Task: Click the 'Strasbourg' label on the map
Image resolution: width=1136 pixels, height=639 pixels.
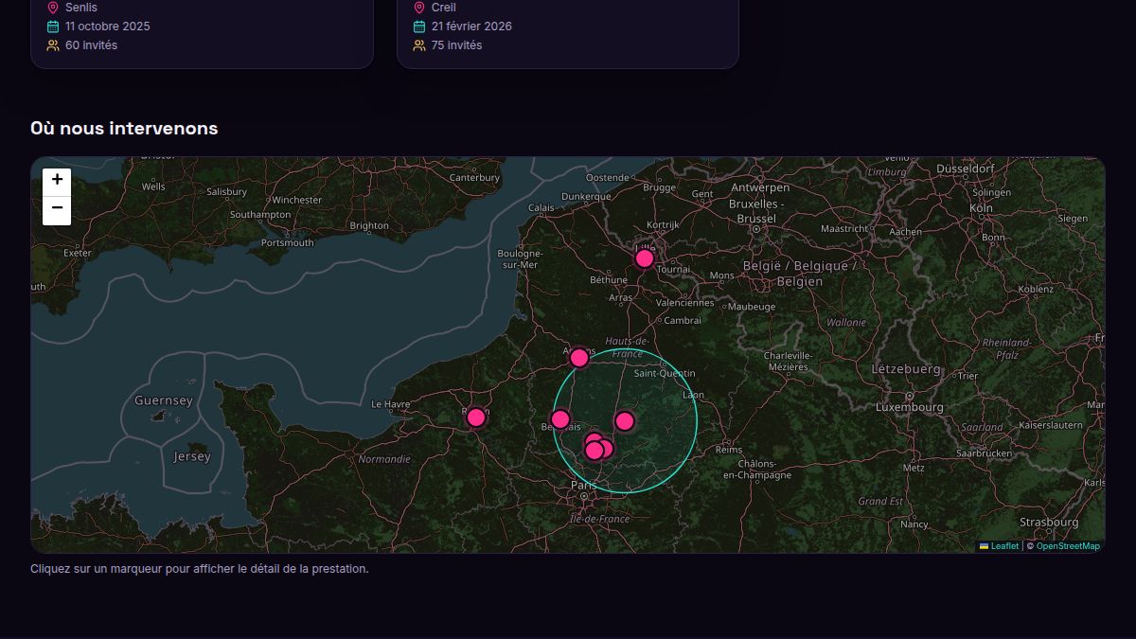Action: tap(1049, 523)
